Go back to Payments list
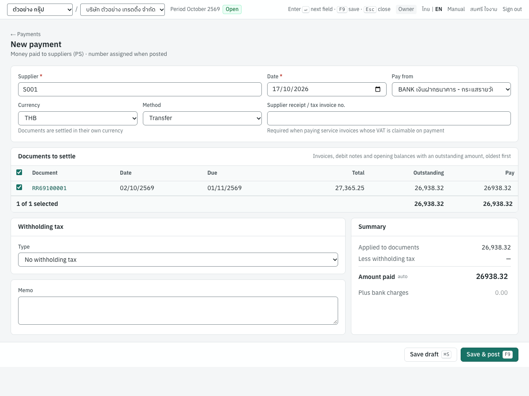 coord(26,34)
